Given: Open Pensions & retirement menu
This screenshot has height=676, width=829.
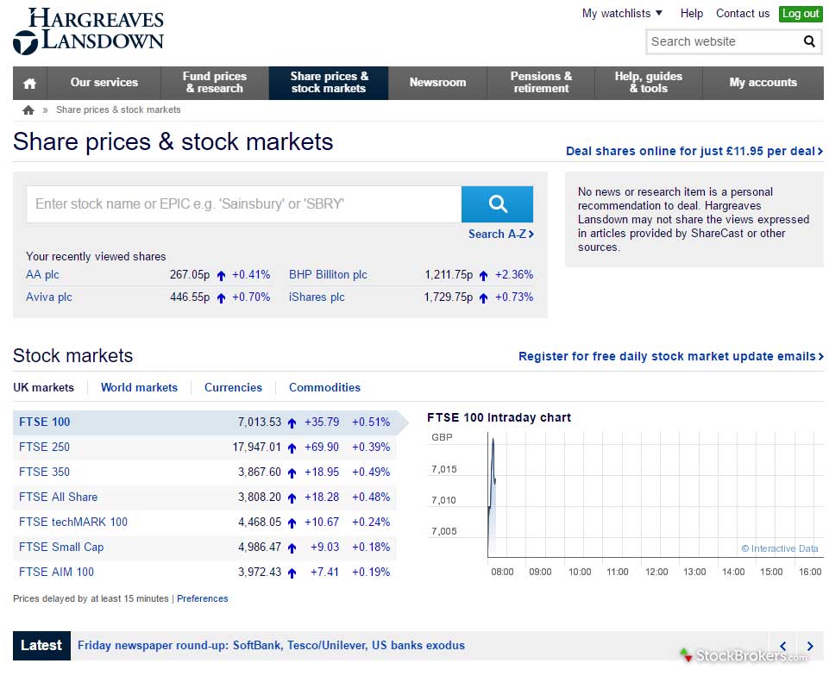Looking at the screenshot, I should tap(541, 83).
